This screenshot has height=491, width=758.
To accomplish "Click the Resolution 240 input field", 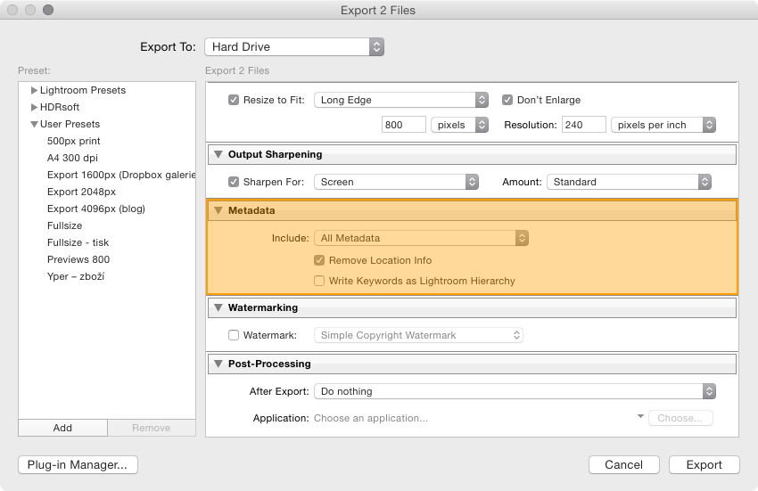I will [x=583, y=125].
